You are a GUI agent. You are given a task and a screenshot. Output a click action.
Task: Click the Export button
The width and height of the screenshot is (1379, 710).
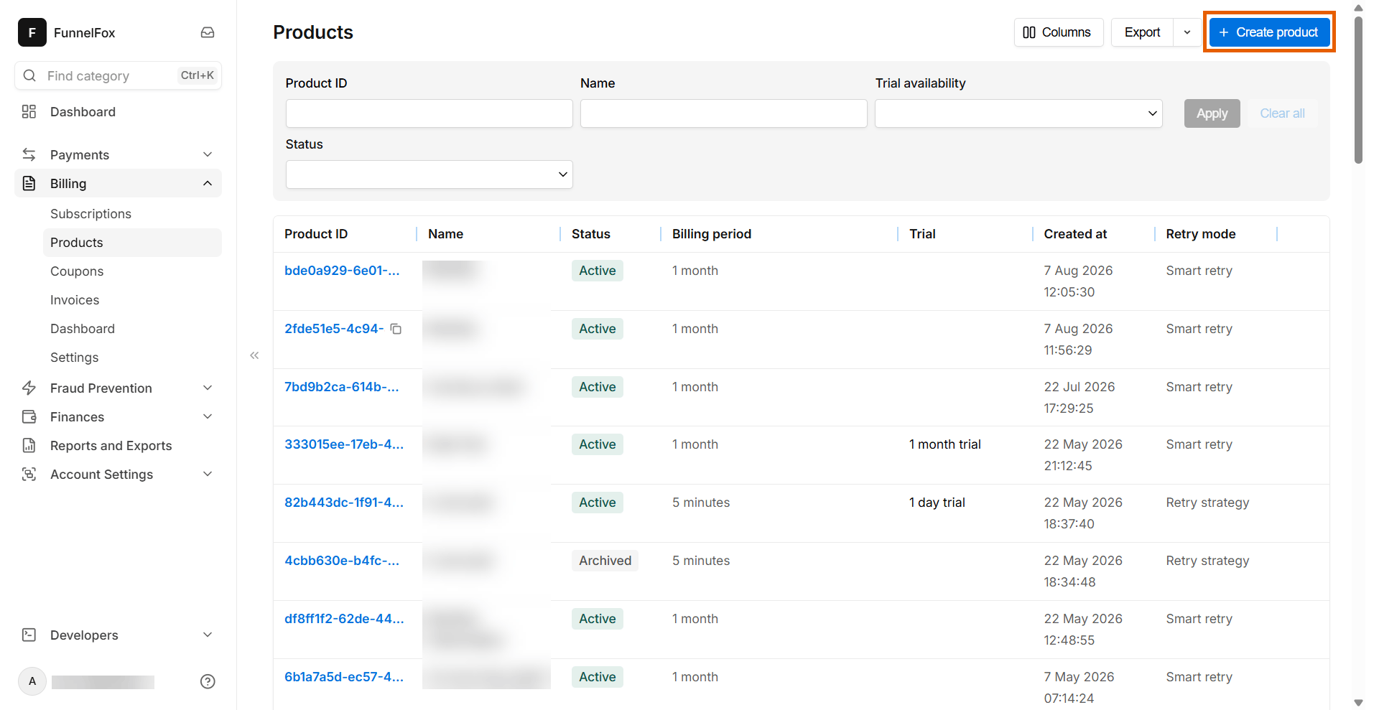click(x=1142, y=32)
